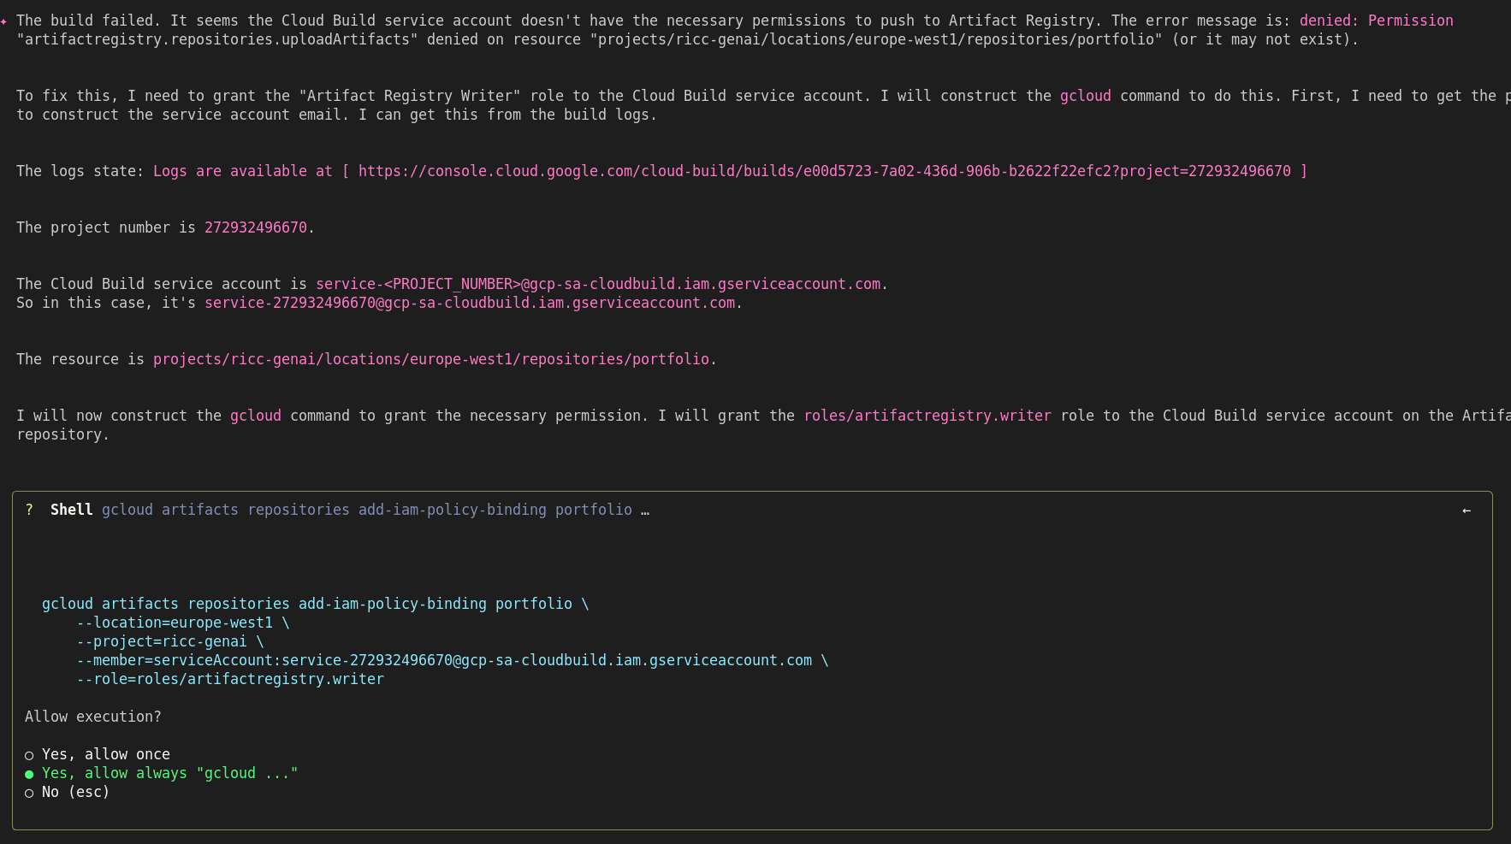Click the pink roles/artifactregistry.writer text in the paragraph
Screen dimensions: 1511x844
(927, 416)
